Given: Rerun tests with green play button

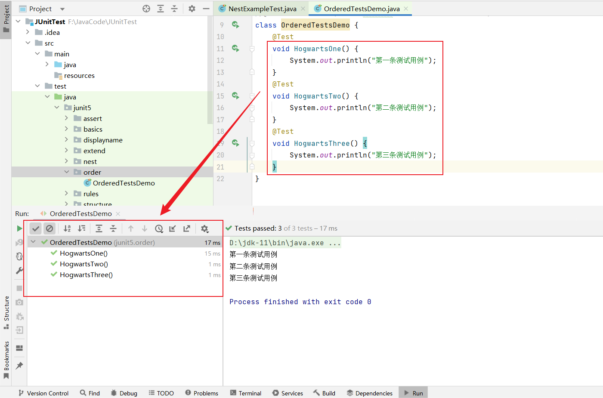Looking at the screenshot, I should point(19,228).
